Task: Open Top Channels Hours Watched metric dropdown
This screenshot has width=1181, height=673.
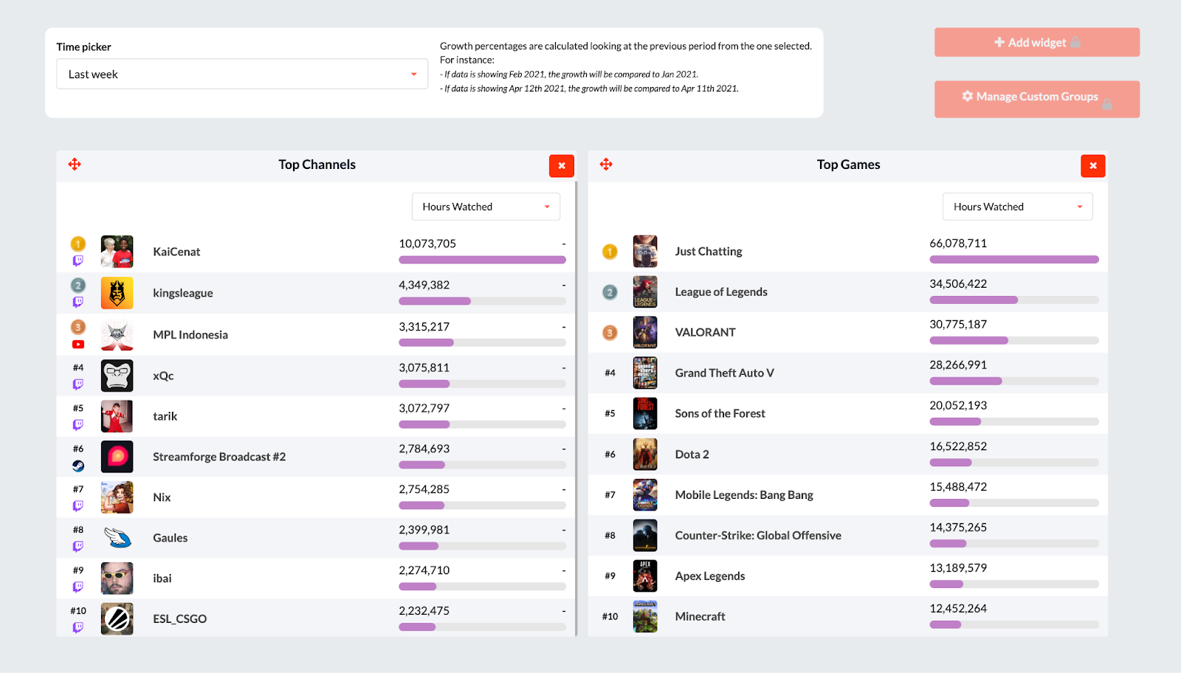Action: click(x=486, y=207)
